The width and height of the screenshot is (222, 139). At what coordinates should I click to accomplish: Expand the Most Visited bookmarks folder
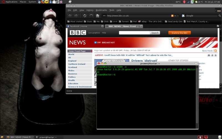tap(75, 21)
